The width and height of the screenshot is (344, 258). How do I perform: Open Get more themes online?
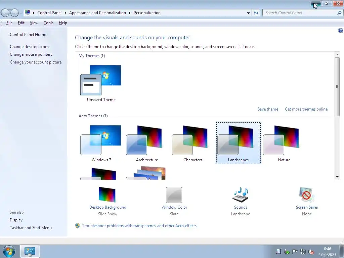tap(306, 109)
